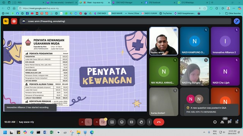Click the cosec amm video tile
The image size is (243, 136).
click(x=164, y=41)
